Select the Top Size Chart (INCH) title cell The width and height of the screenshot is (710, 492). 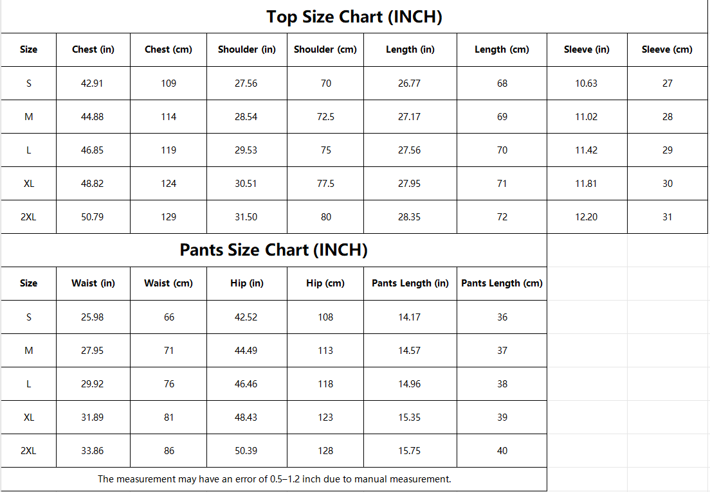click(x=354, y=17)
